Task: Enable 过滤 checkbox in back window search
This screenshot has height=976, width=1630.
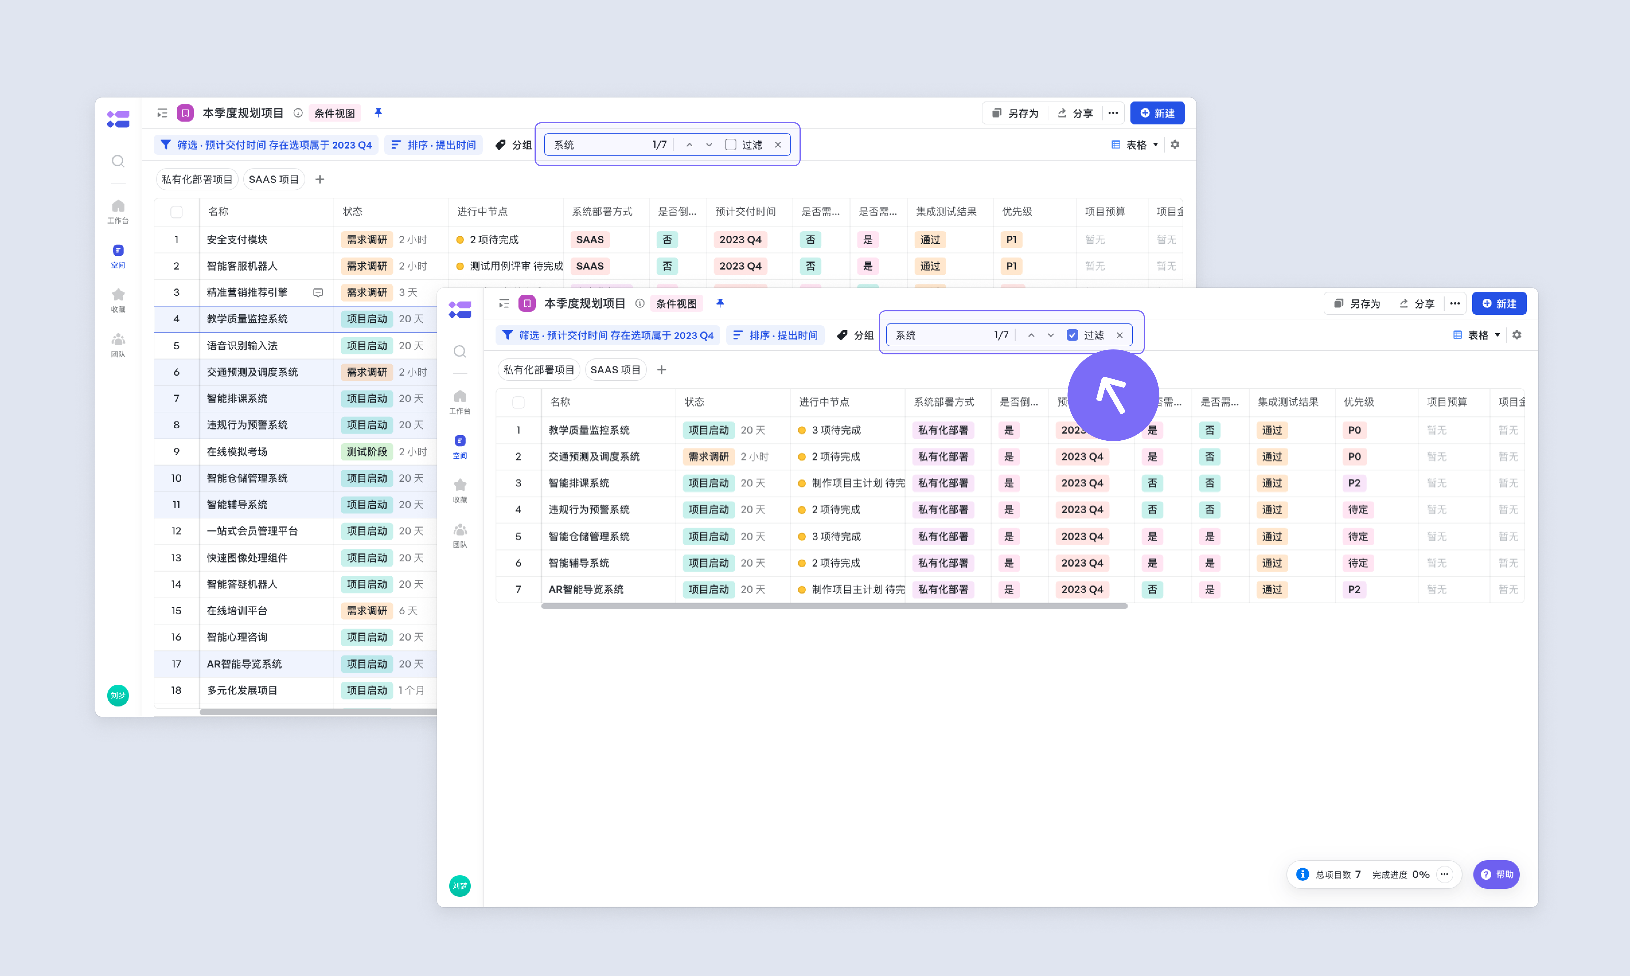Action: click(731, 145)
